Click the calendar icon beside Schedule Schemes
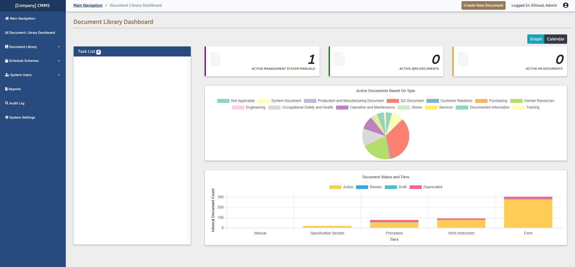Screen dimensions: 575x267 pos(7,61)
